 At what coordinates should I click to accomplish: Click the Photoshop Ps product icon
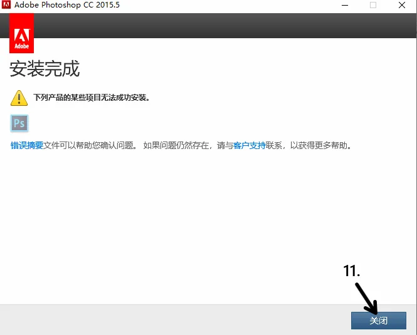(x=19, y=123)
